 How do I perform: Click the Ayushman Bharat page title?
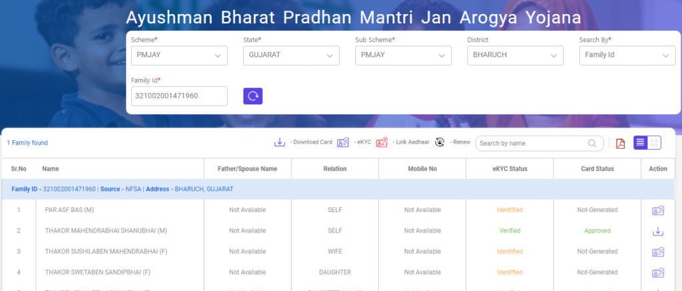pos(354,18)
